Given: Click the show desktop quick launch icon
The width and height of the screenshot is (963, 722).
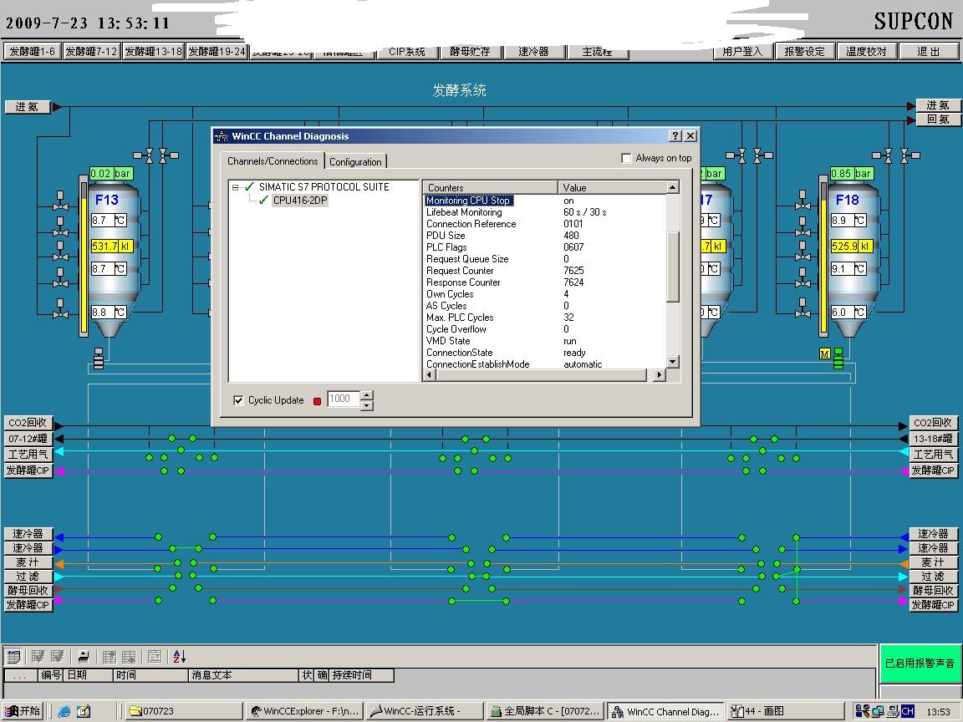Looking at the screenshot, I should [84, 712].
